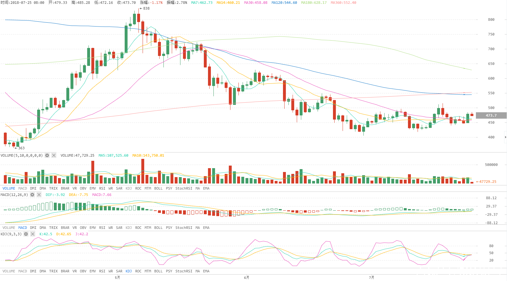This screenshot has width=507, height=281.
Task: Click the MA5:107,525.60 volume legend
Action: (113, 155)
